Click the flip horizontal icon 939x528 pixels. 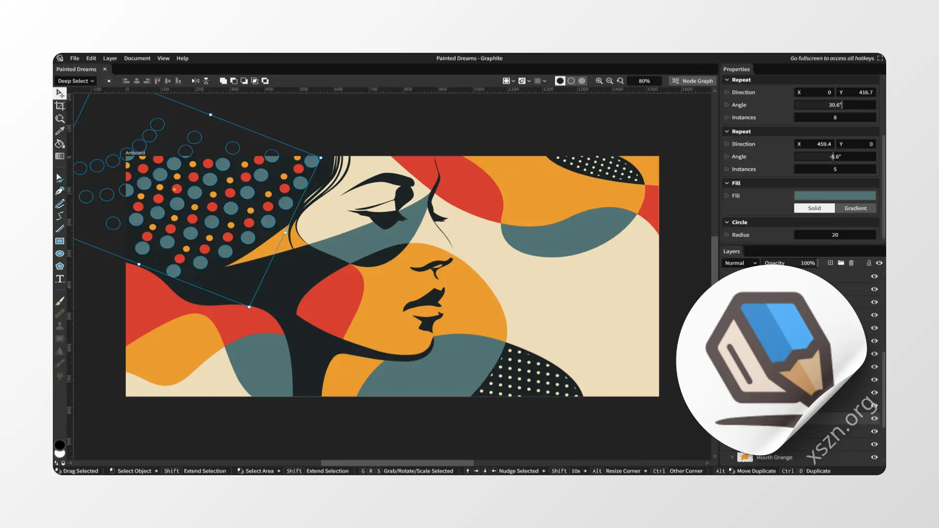click(x=196, y=81)
